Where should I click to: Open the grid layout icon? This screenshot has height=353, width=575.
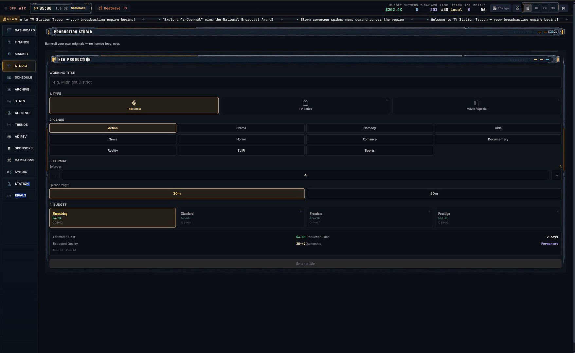coord(517,8)
